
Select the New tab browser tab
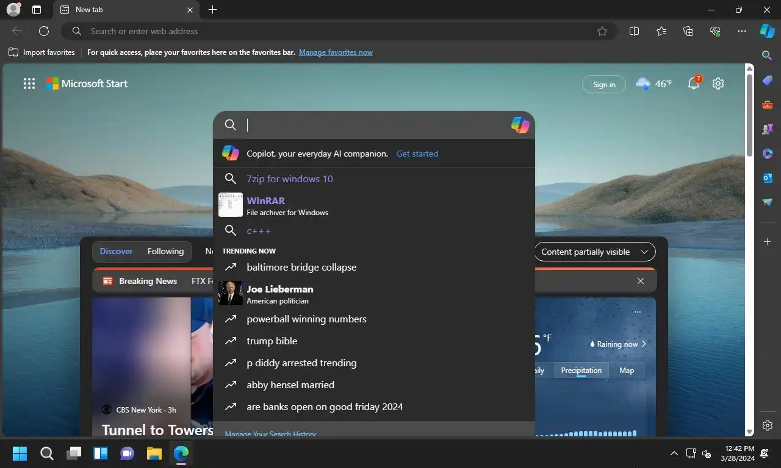[x=127, y=10]
